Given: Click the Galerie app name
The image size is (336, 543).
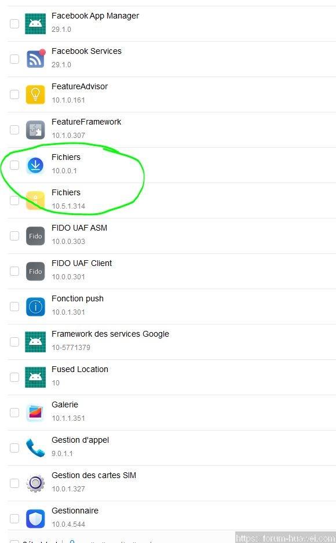Looking at the screenshot, I should (x=65, y=404).
